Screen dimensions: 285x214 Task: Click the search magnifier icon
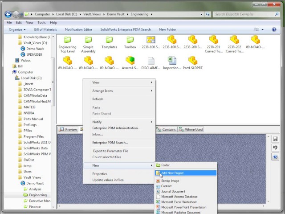coord(277,14)
